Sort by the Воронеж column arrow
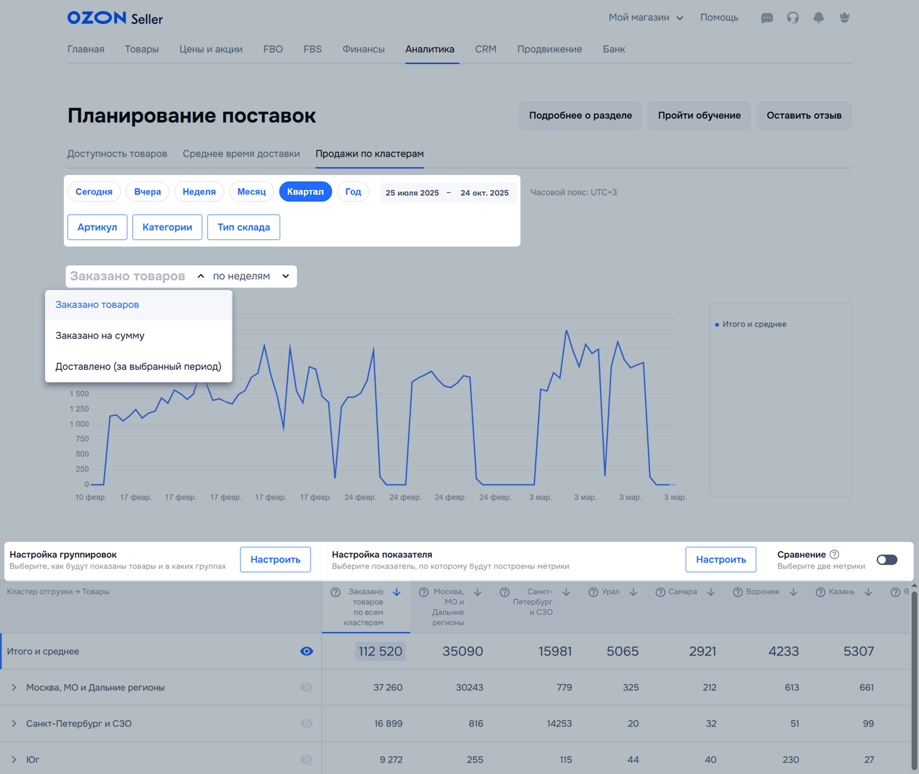Image resolution: width=919 pixels, height=774 pixels. [793, 592]
